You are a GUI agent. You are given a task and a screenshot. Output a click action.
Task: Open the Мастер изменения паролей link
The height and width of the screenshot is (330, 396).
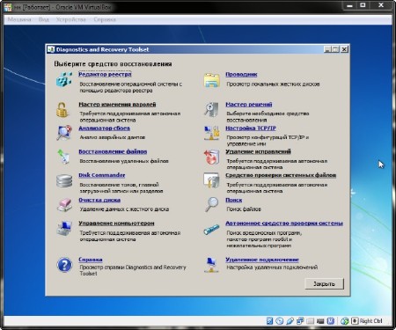click(x=117, y=104)
